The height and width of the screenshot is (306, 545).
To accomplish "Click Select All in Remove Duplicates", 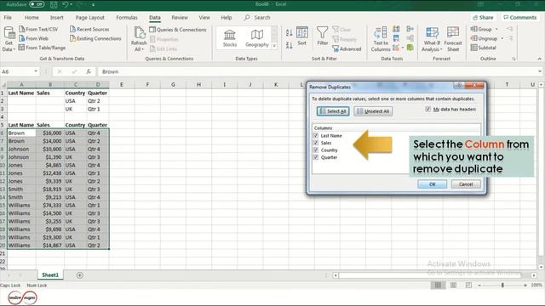I will click(x=333, y=111).
